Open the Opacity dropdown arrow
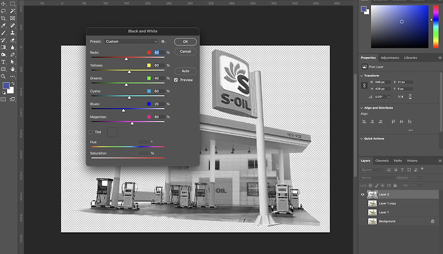Image resolution: width=443 pixels, height=254 pixels. click(x=421, y=178)
